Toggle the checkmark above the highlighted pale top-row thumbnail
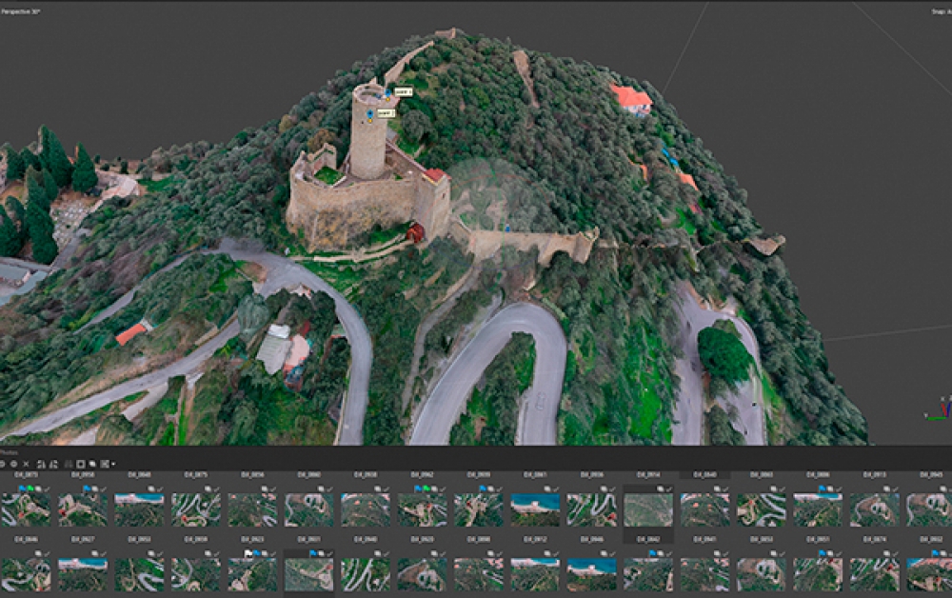Image resolution: width=952 pixels, height=598 pixels. [x=669, y=488]
